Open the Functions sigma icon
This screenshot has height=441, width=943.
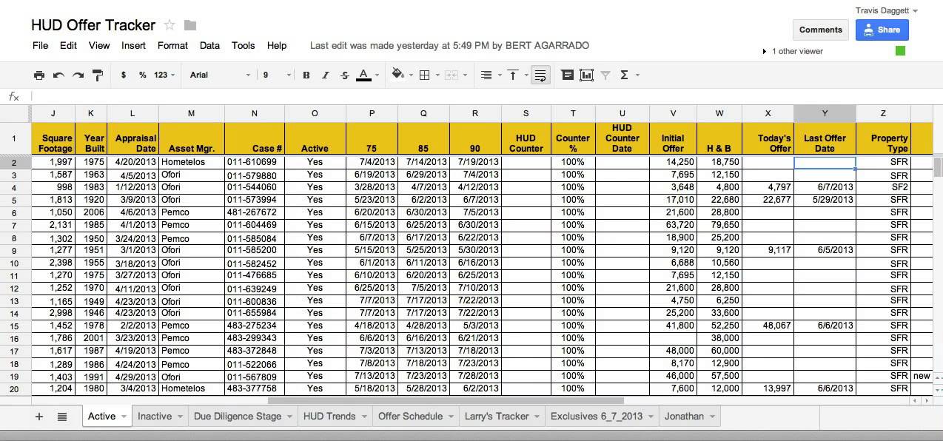[x=624, y=75]
